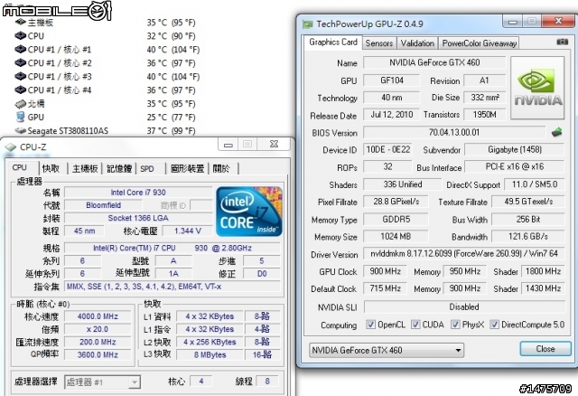Click the BIOS save chip icon in GPU-Z

pyautogui.click(x=557, y=132)
